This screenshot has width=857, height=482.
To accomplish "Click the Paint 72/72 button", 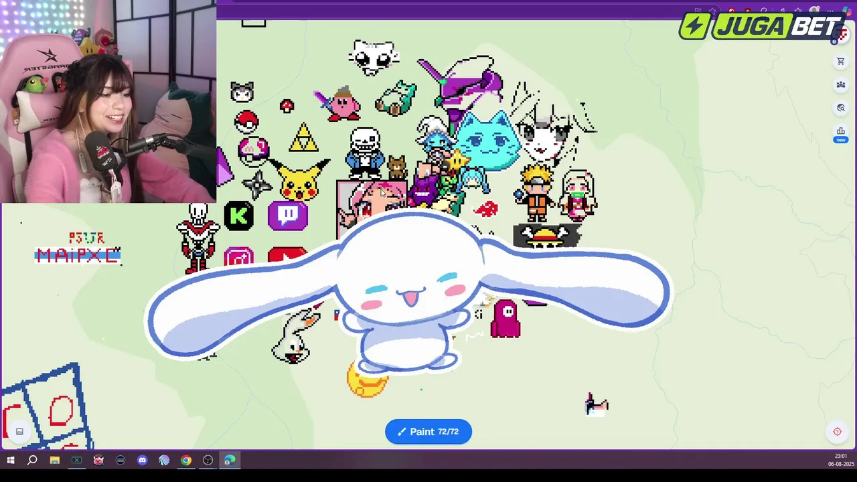I will (428, 432).
